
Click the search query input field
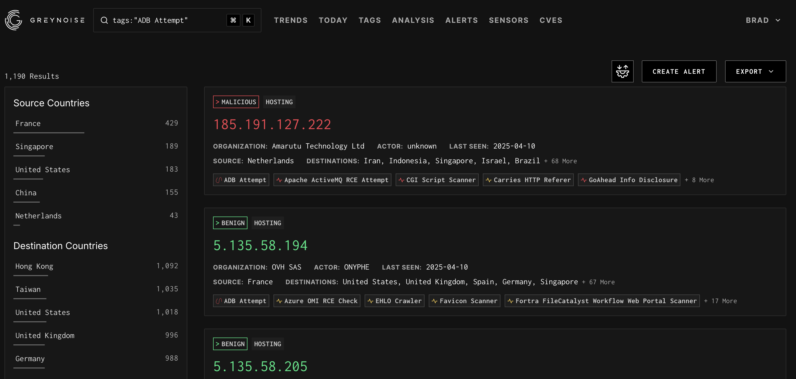tap(167, 20)
